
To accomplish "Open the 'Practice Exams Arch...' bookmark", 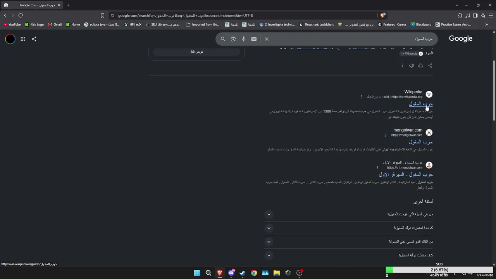I will coord(453,24).
